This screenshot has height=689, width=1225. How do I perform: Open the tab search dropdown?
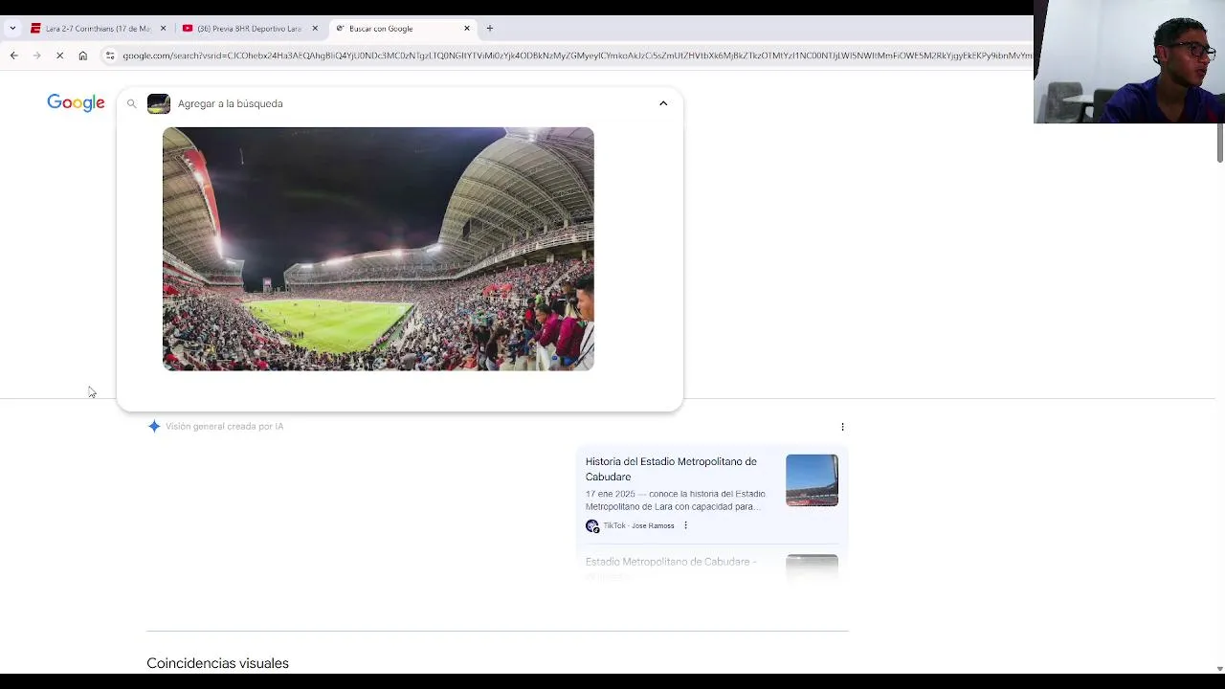coord(12,29)
